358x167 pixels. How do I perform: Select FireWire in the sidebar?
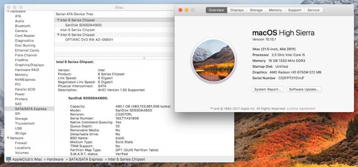pos(21,60)
